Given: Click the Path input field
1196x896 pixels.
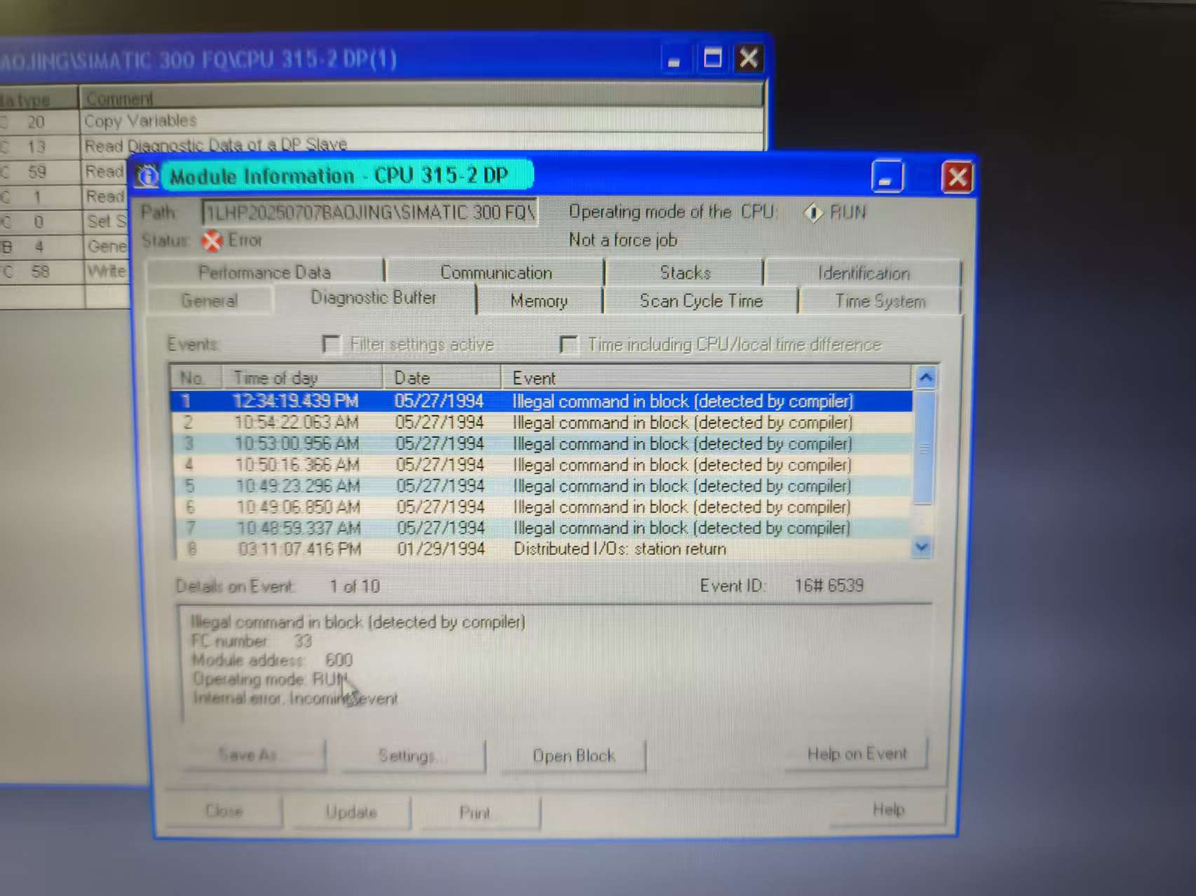Looking at the screenshot, I should (x=369, y=212).
